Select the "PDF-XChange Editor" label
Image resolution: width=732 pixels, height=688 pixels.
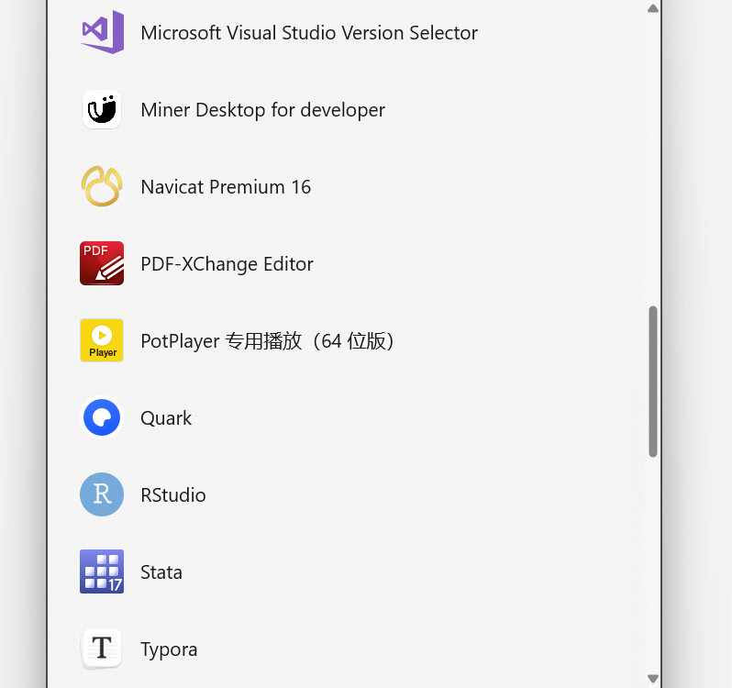tap(227, 263)
